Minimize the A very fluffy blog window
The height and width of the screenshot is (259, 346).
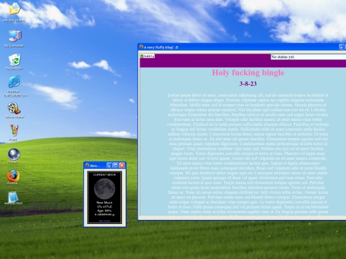coord(342,47)
